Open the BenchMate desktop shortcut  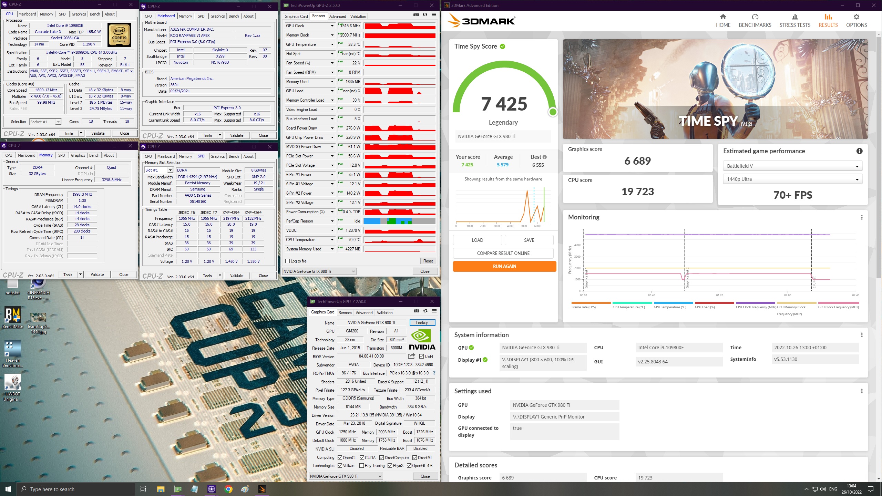(x=13, y=317)
